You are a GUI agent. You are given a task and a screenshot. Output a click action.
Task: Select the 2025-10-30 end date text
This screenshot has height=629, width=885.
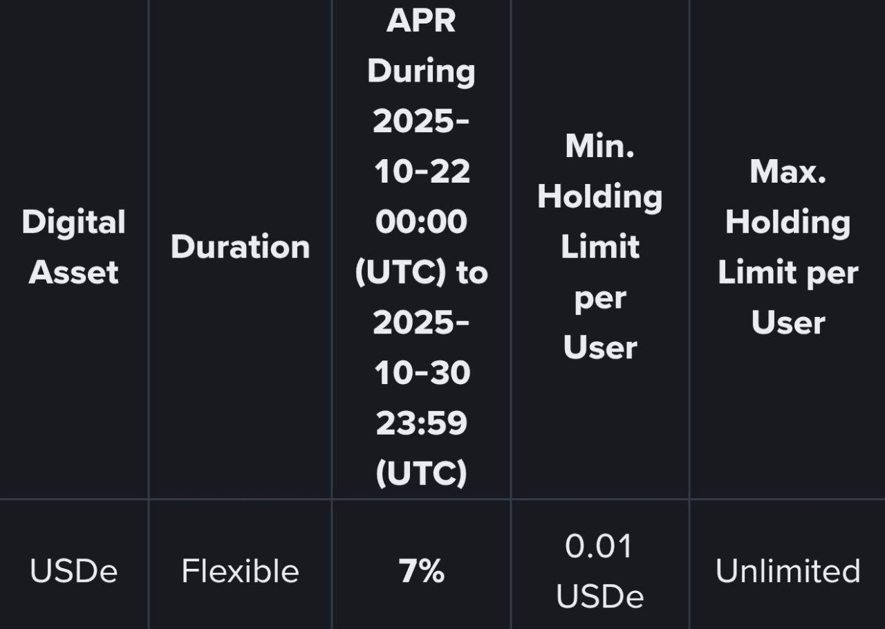(421, 347)
